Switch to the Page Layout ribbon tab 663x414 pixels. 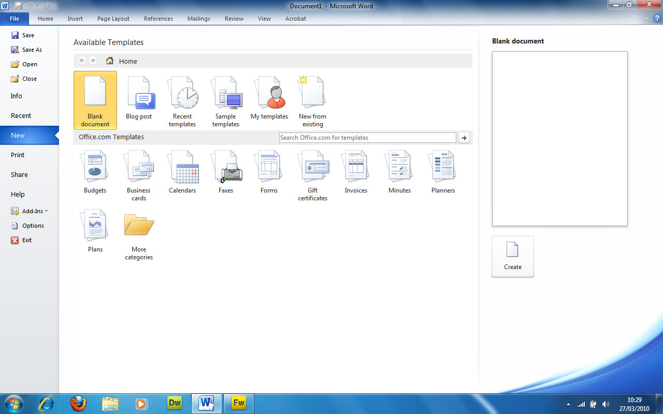pos(113,19)
